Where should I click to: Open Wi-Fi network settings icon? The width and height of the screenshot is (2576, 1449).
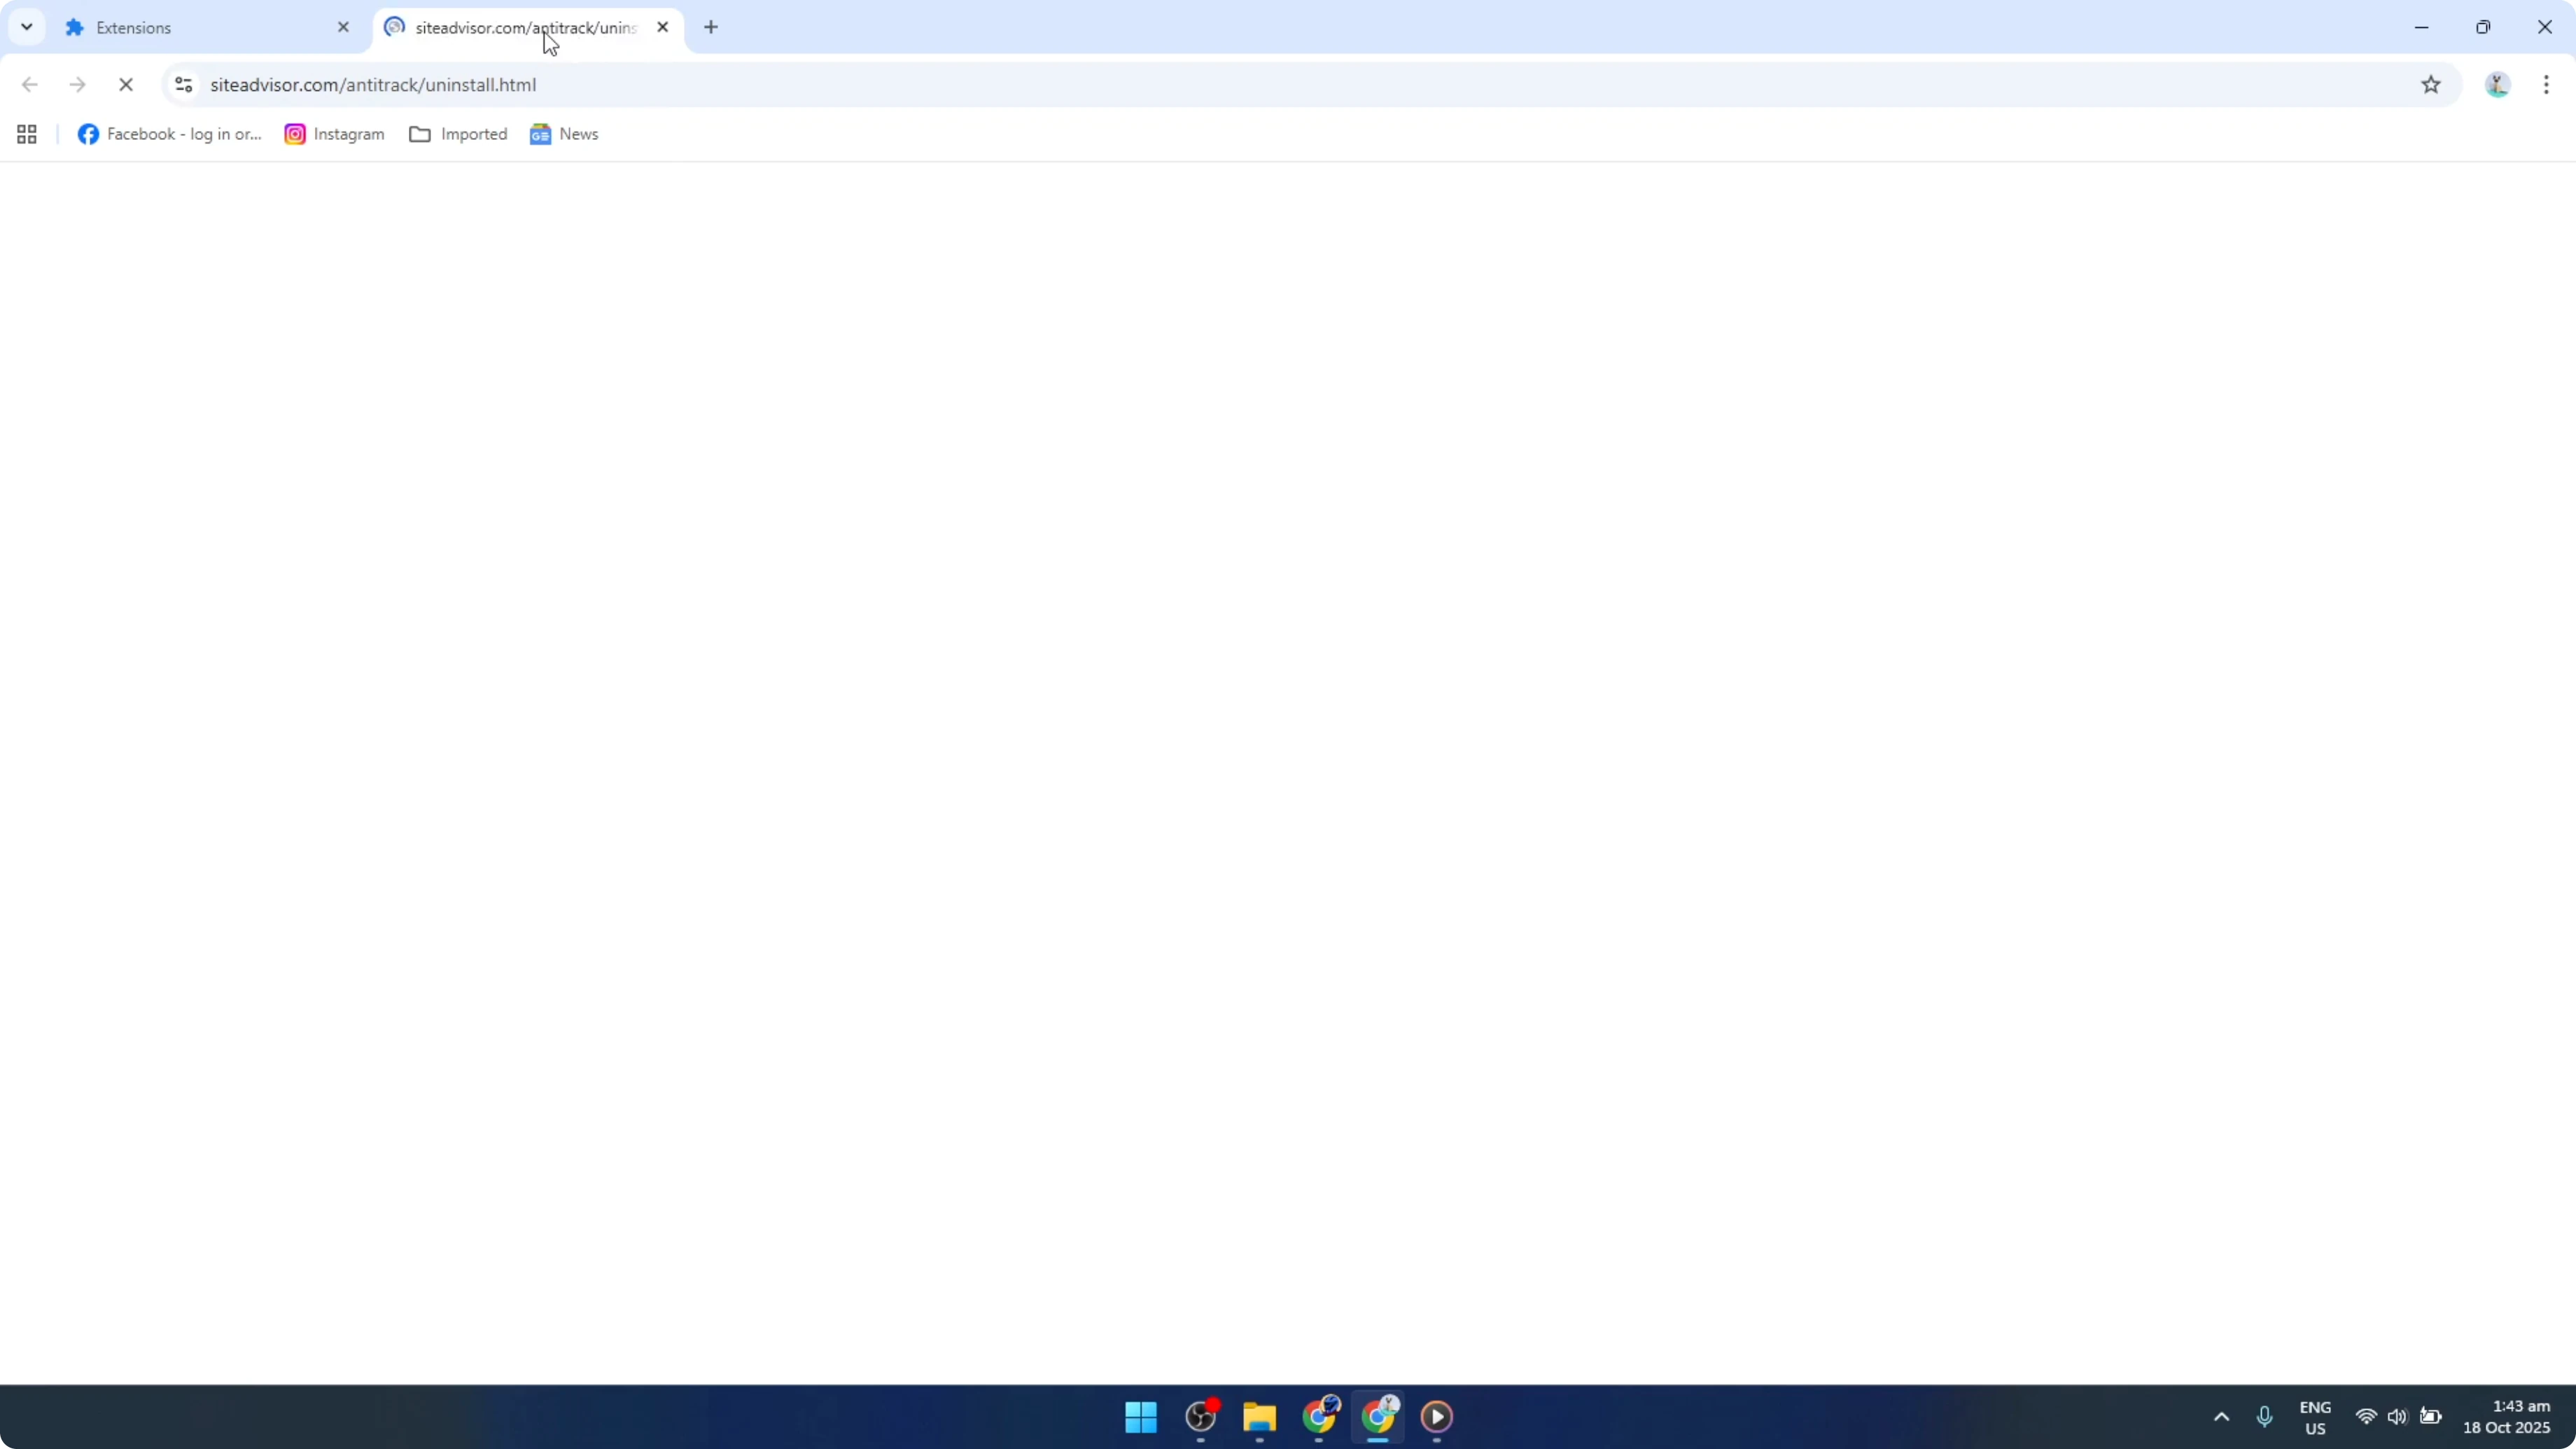[2366, 1417]
